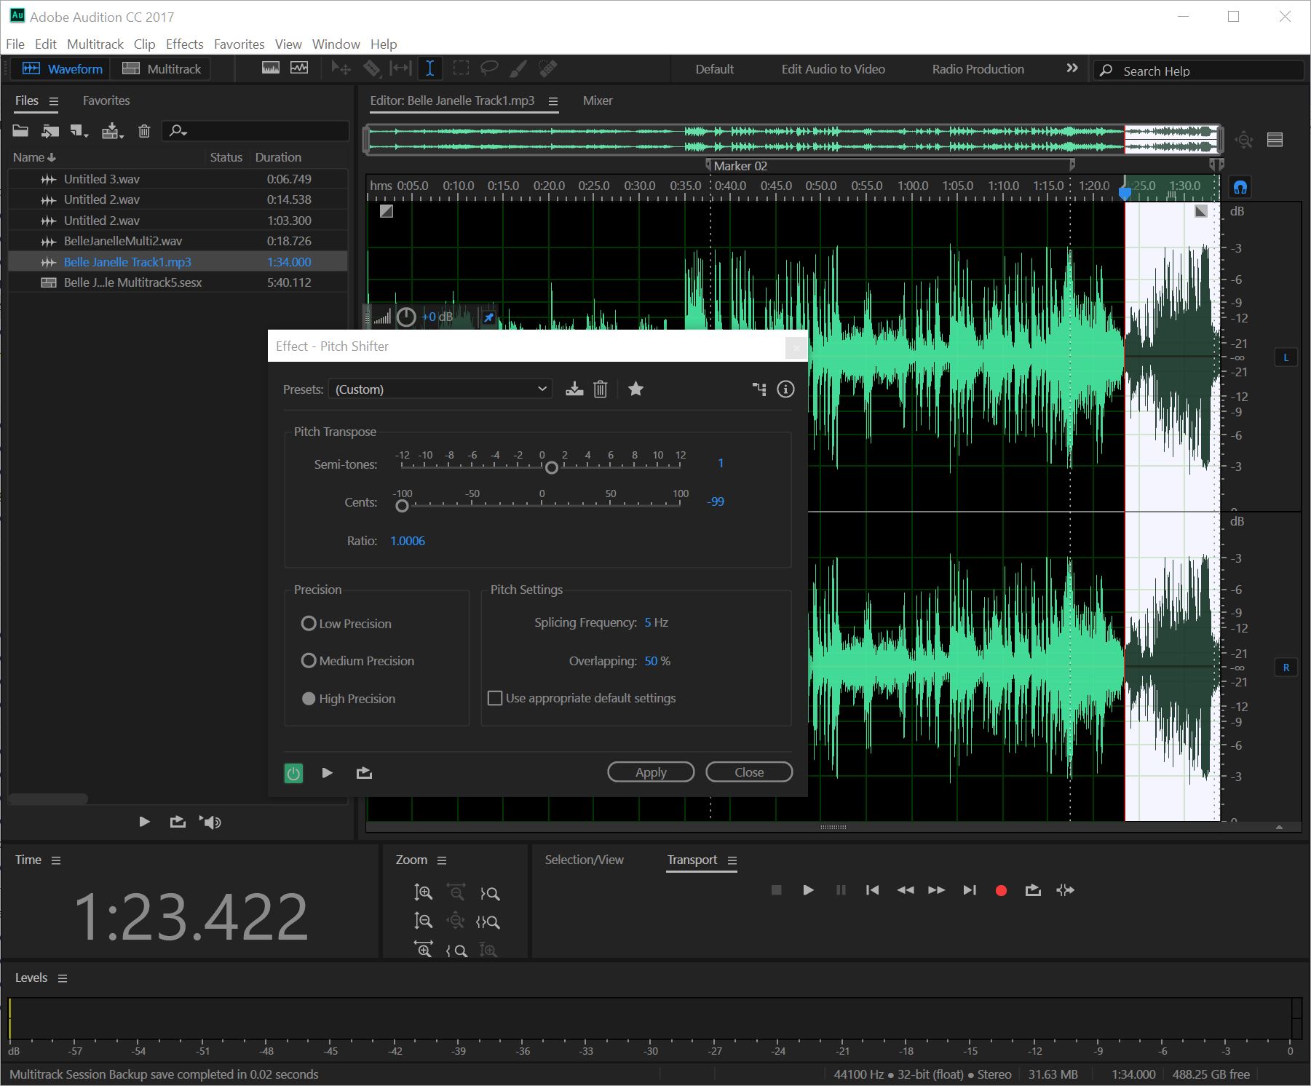Switch to Selection/View tab

click(x=584, y=860)
